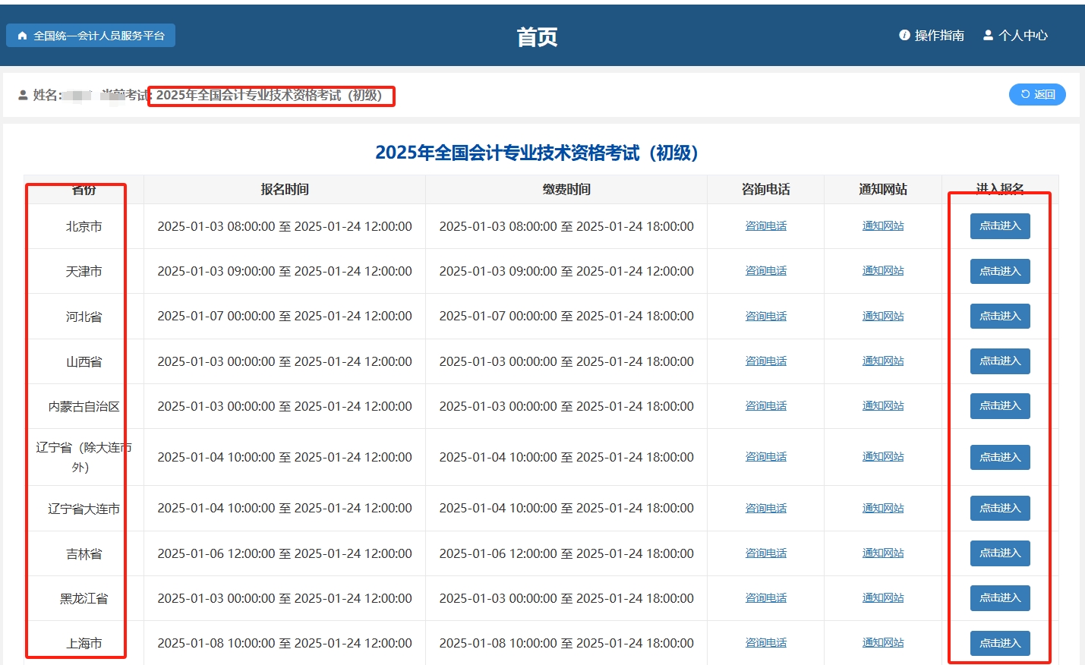
Task: Open the 通知网站 link for 内蒙古自治区
Action: 883,405
